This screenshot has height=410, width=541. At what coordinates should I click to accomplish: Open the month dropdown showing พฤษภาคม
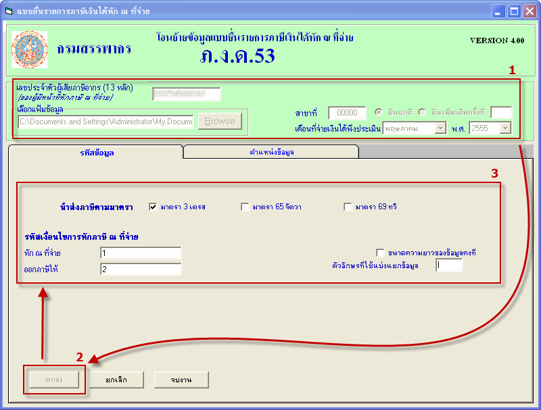(x=440, y=128)
